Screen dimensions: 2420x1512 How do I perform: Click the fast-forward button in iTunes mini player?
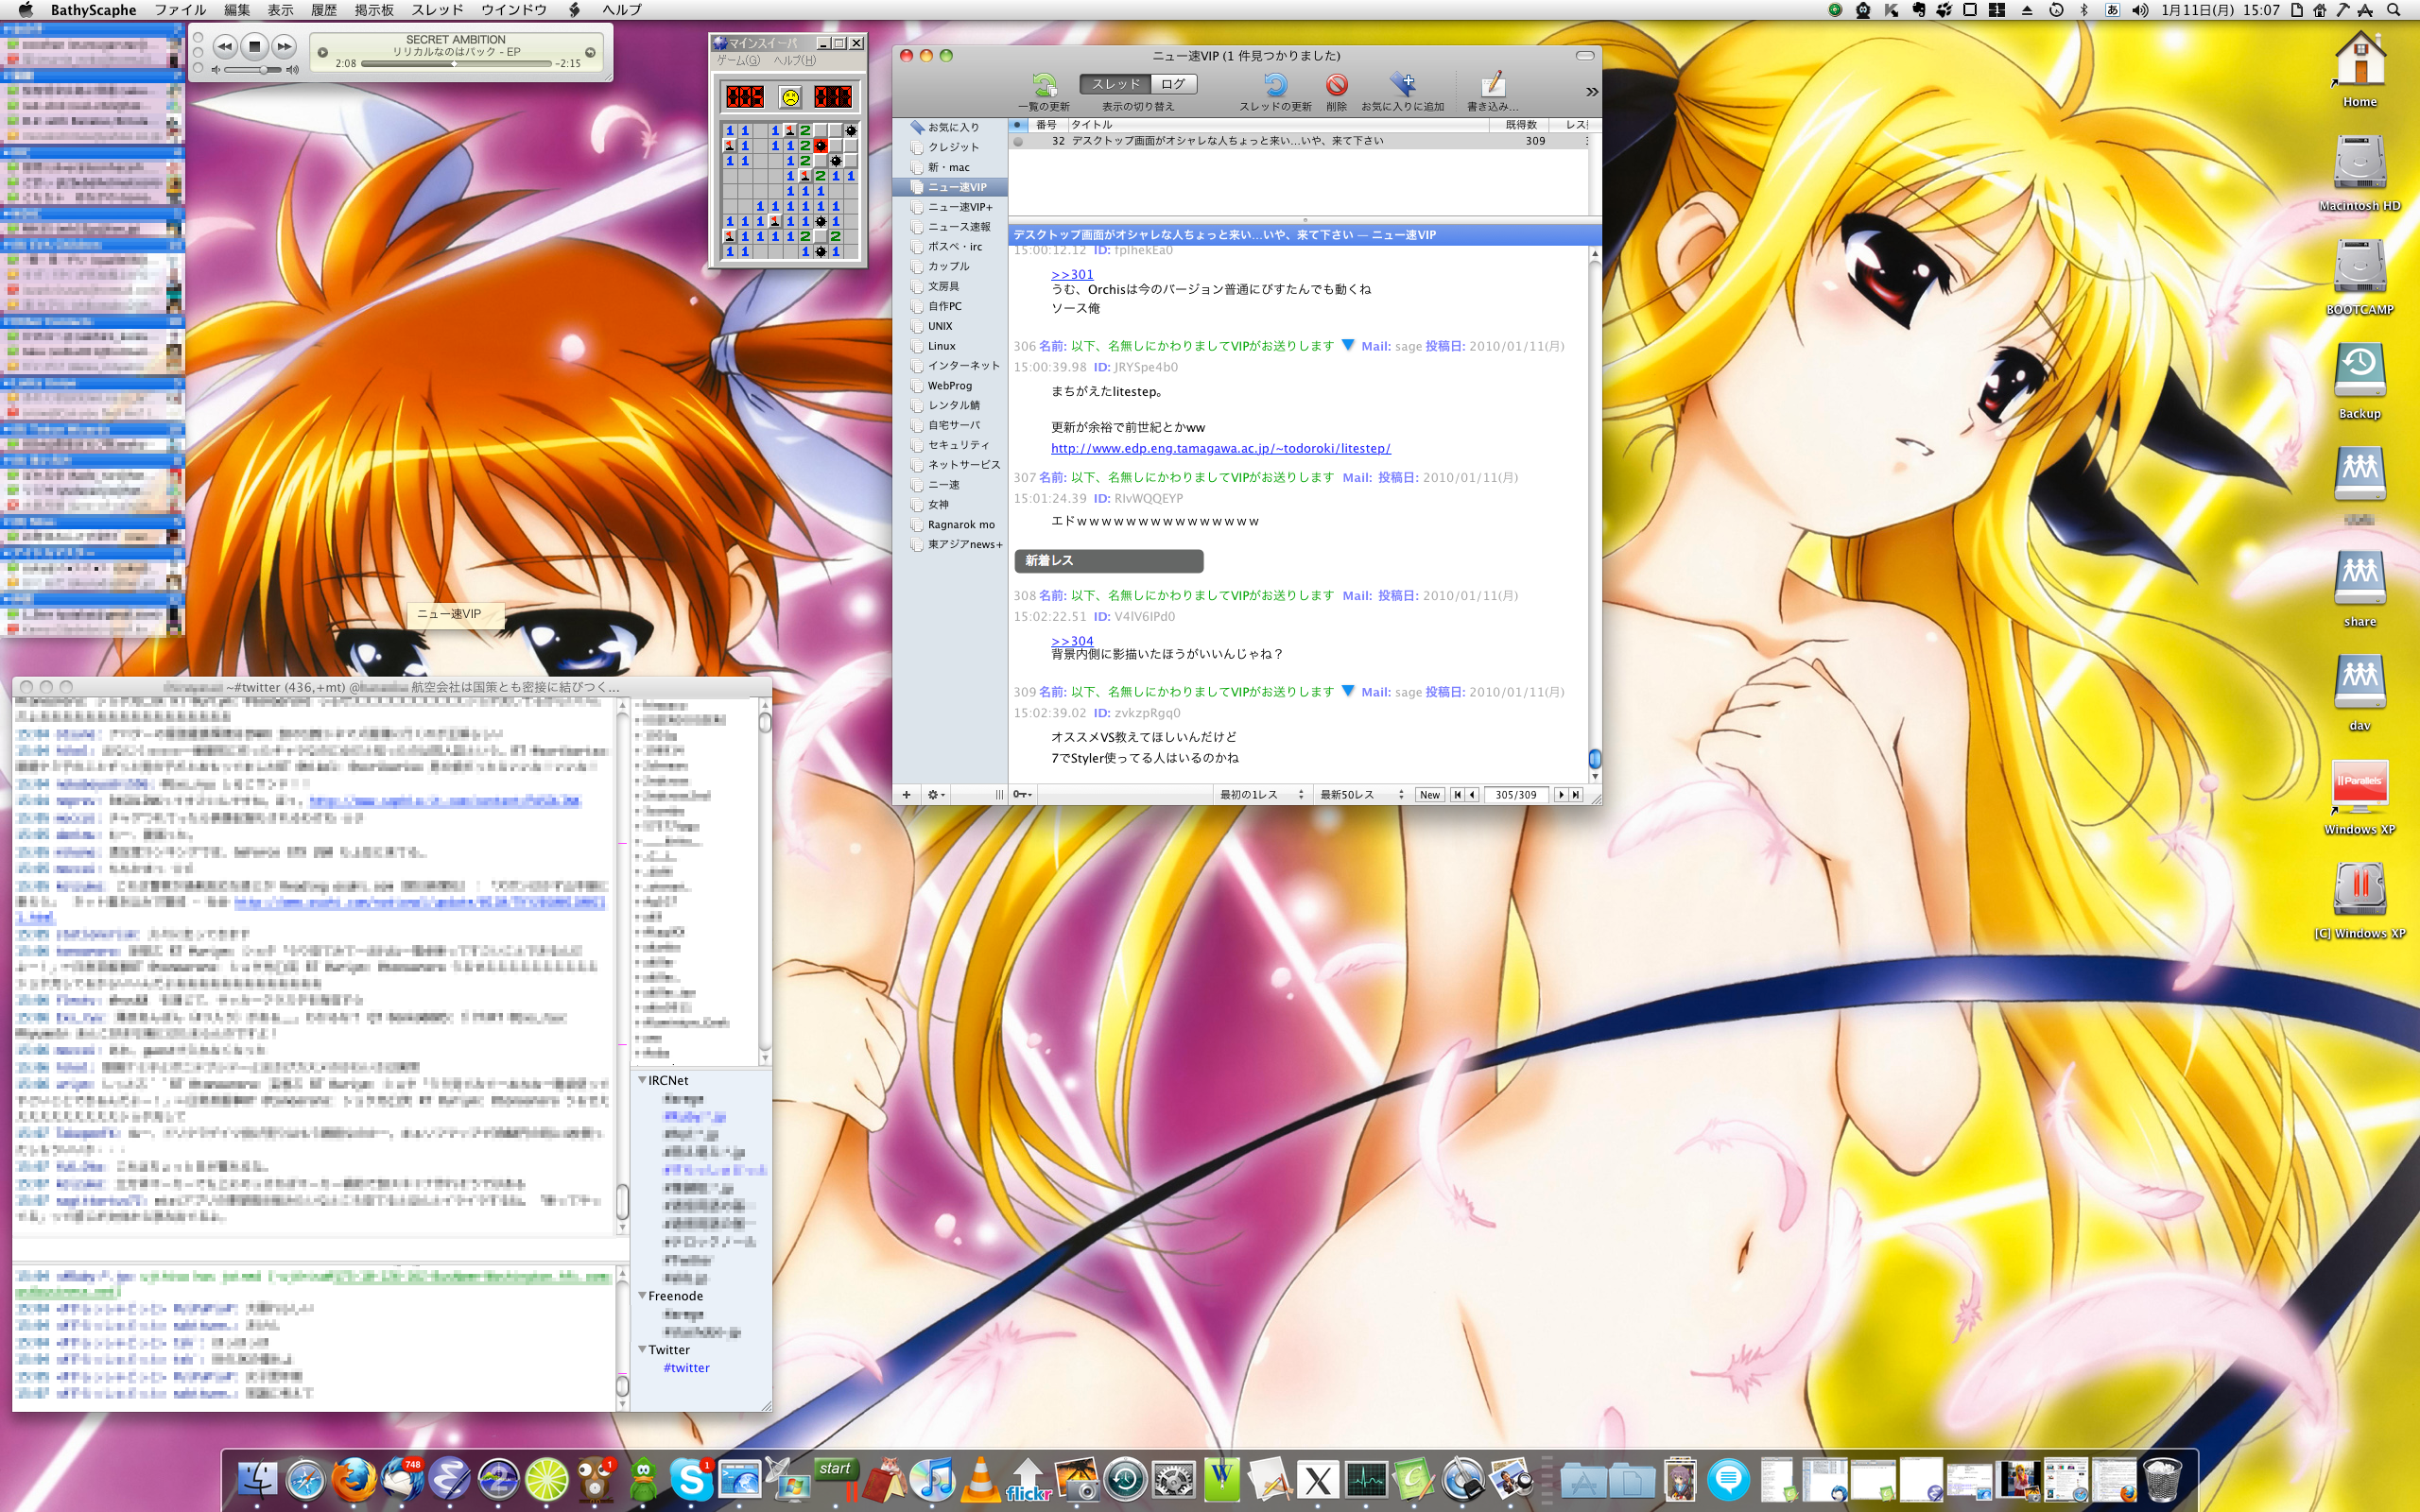[284, 46]
